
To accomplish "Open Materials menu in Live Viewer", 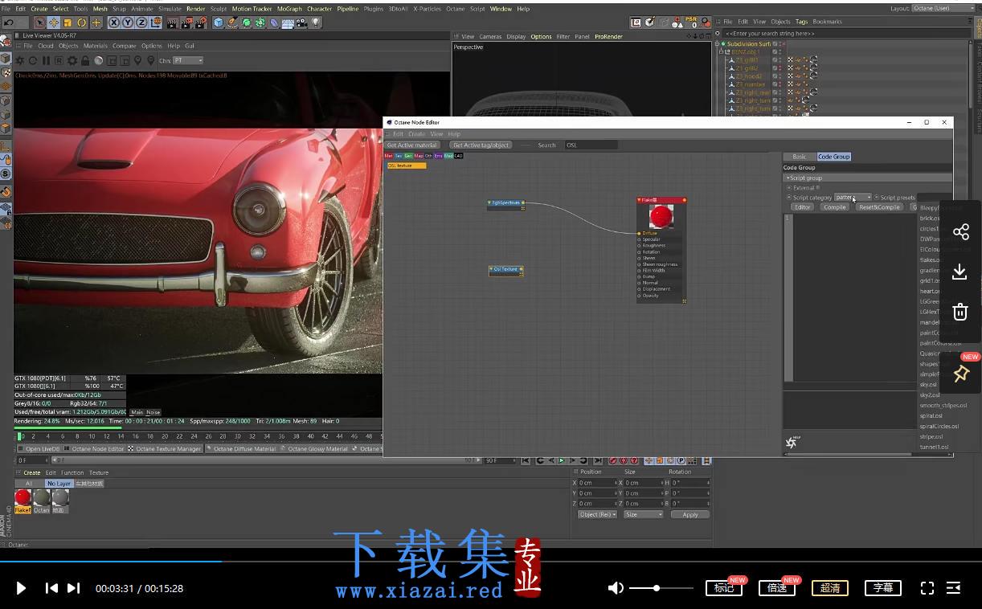I will coord(95,46).
